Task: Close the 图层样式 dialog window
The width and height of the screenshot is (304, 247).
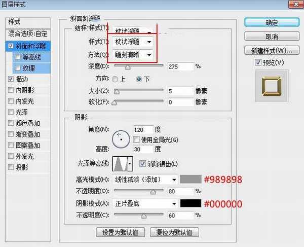Action: 293,5
